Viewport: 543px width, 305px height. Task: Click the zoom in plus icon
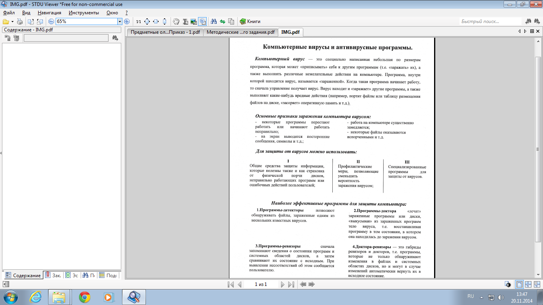[127, 21]
